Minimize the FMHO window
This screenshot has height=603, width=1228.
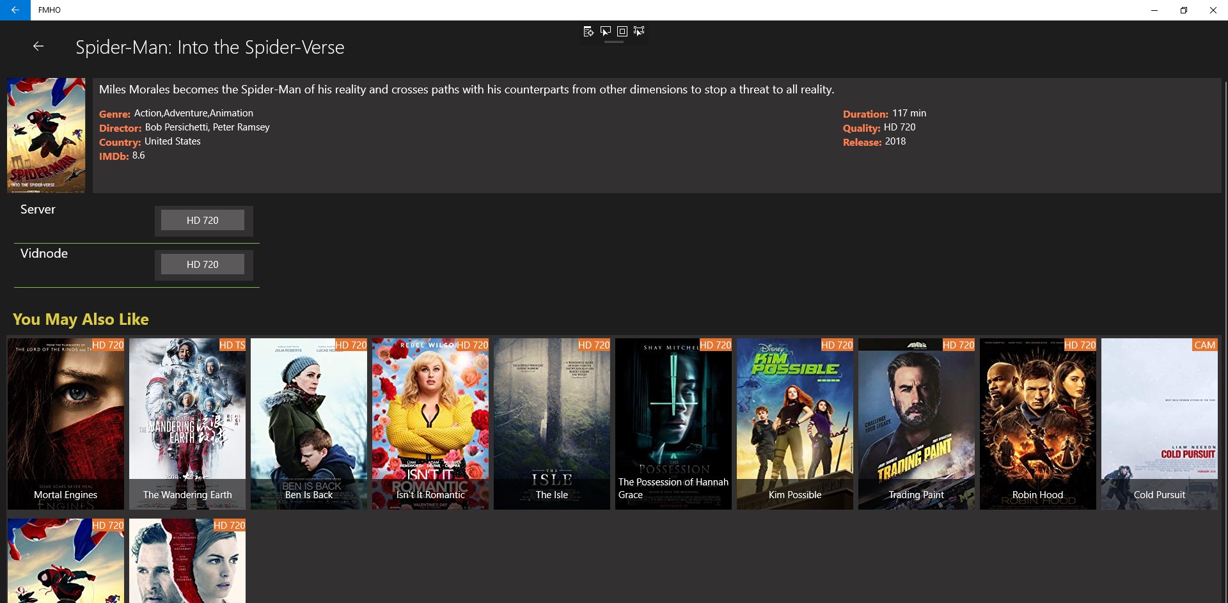click(1154, 10)
